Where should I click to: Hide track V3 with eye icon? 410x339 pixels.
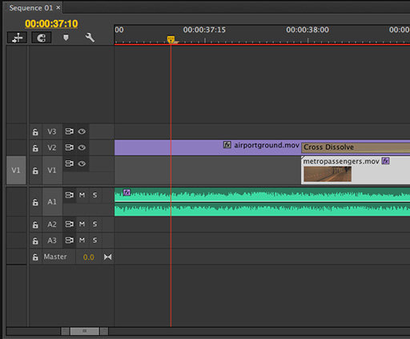82,131
